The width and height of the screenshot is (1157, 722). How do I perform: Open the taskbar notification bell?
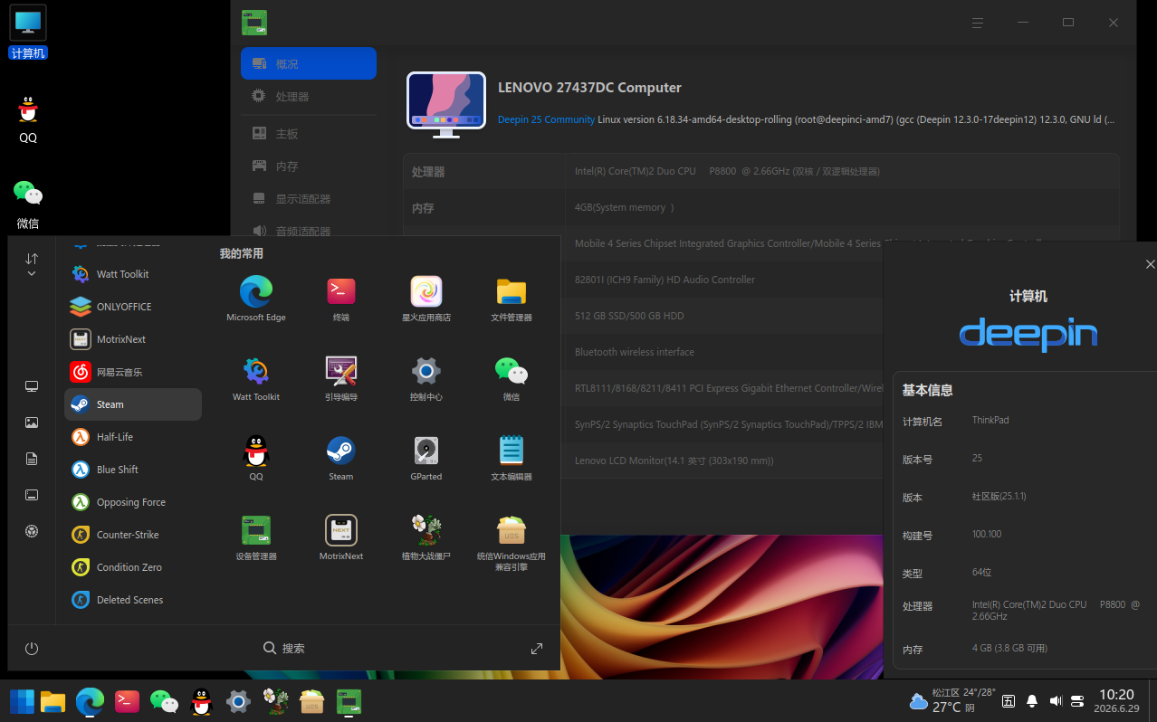coord(1031,701)
